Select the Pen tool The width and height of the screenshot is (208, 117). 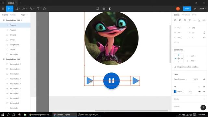31,9
